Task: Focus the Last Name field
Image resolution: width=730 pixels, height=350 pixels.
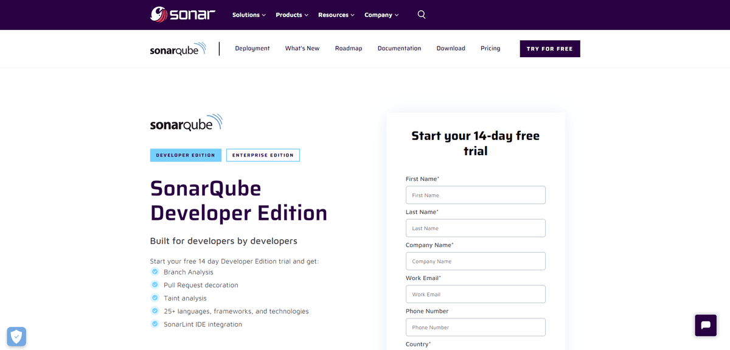Action: click(476, 228)
